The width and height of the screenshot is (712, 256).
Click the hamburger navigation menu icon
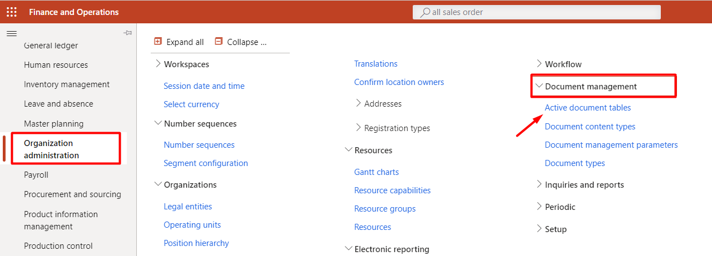pos(11,34)
